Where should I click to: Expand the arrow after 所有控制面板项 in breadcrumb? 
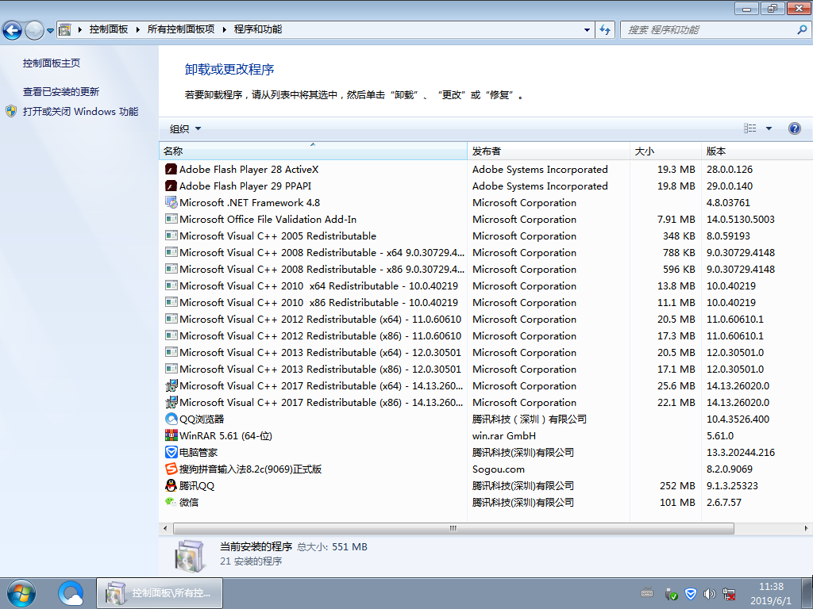pyautogui.click(x=224, y=29)
